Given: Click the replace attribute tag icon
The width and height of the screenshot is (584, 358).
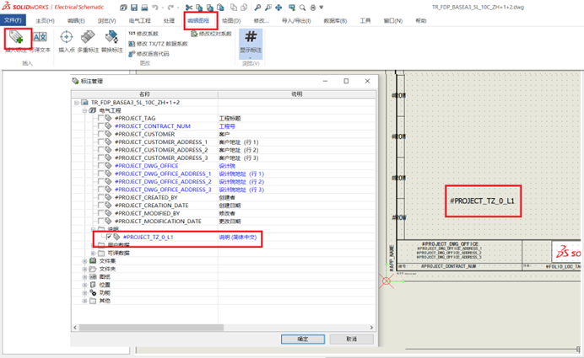Looking at the screenshot, I should pos(111,37).
